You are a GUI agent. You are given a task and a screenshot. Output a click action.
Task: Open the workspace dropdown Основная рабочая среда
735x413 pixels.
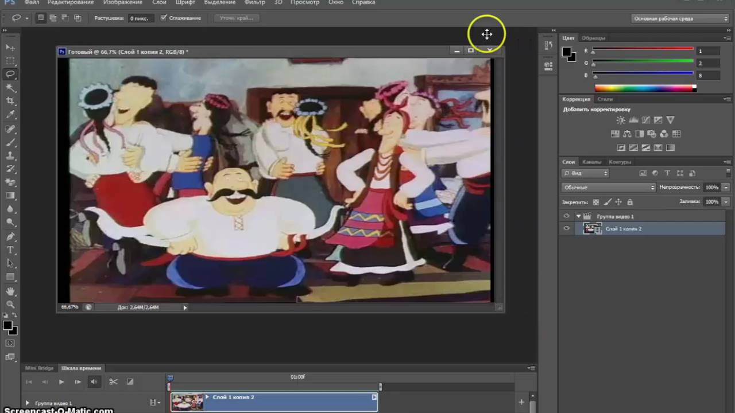680,18
